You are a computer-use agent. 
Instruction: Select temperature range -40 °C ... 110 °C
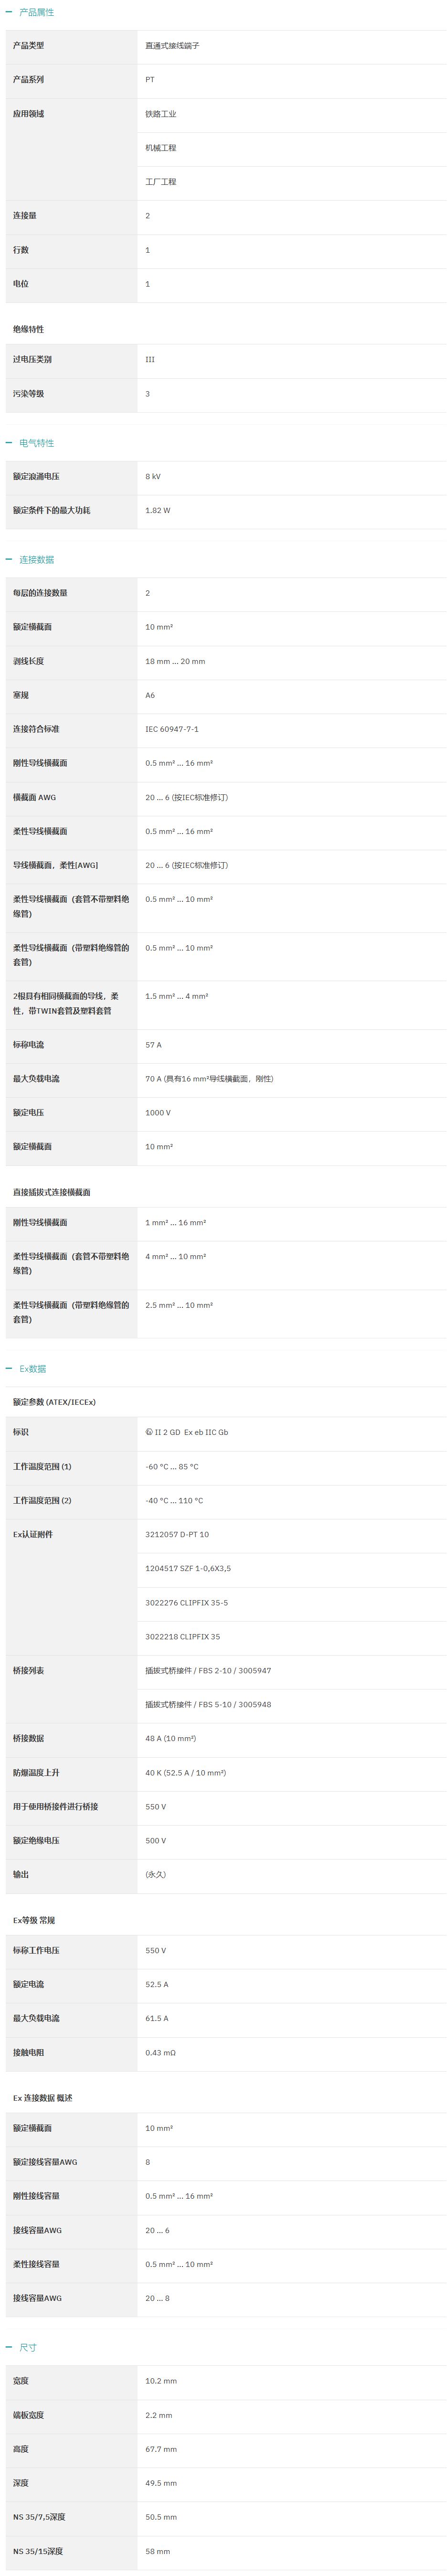pos(174,1501)
